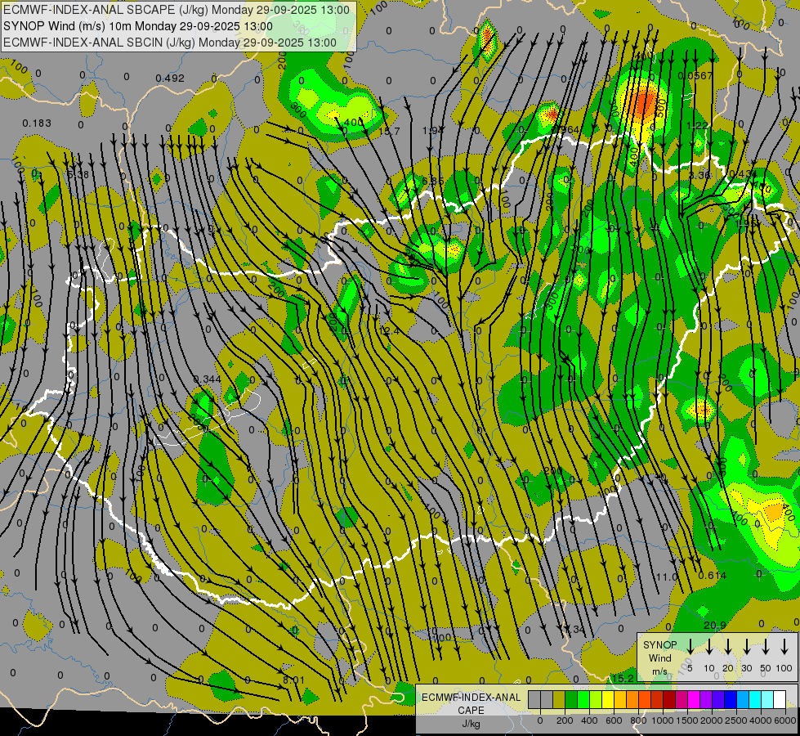Screen dimensions: 800x736
Task: Click the map value 0.492
Action: (x=170, y=79)
